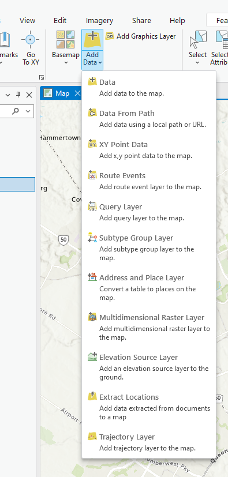Open Go To XY tool
The width and height of the screenshot is (228, 477).
(31, 48)
